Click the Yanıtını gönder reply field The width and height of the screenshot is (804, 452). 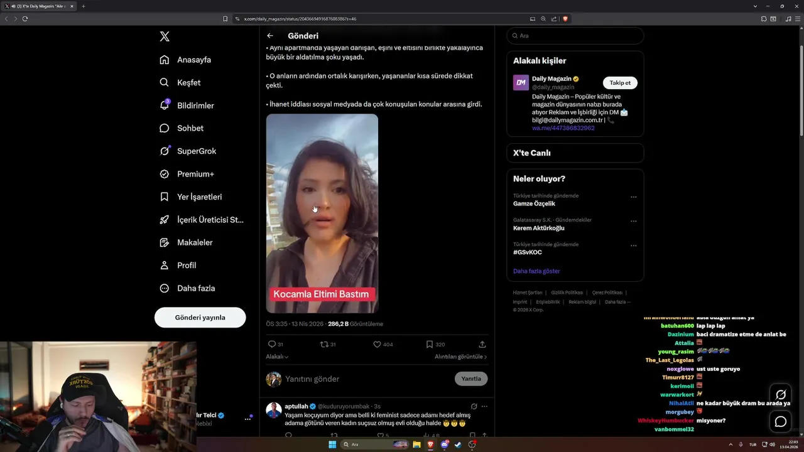367,379
